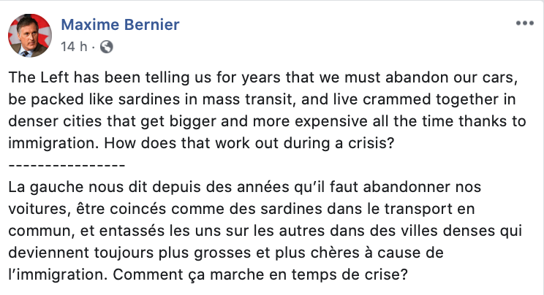
Task: Open Maxime Bernier's profile picture
Action: click(30, 36)
